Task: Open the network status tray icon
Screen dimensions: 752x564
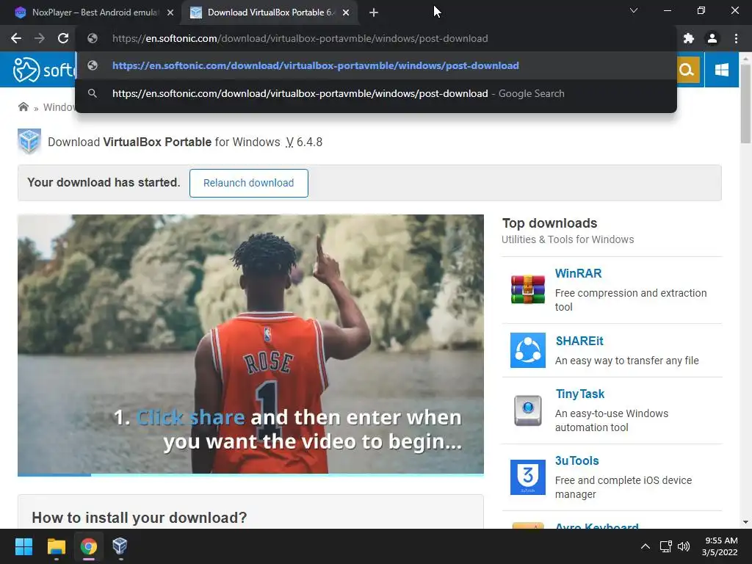Action: (x=665, y=546)
